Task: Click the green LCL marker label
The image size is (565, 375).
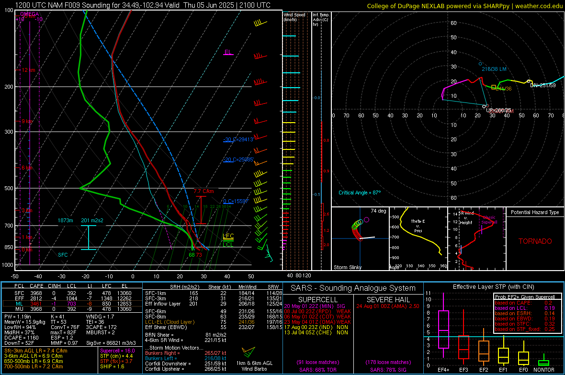Action: pos(228,244)
